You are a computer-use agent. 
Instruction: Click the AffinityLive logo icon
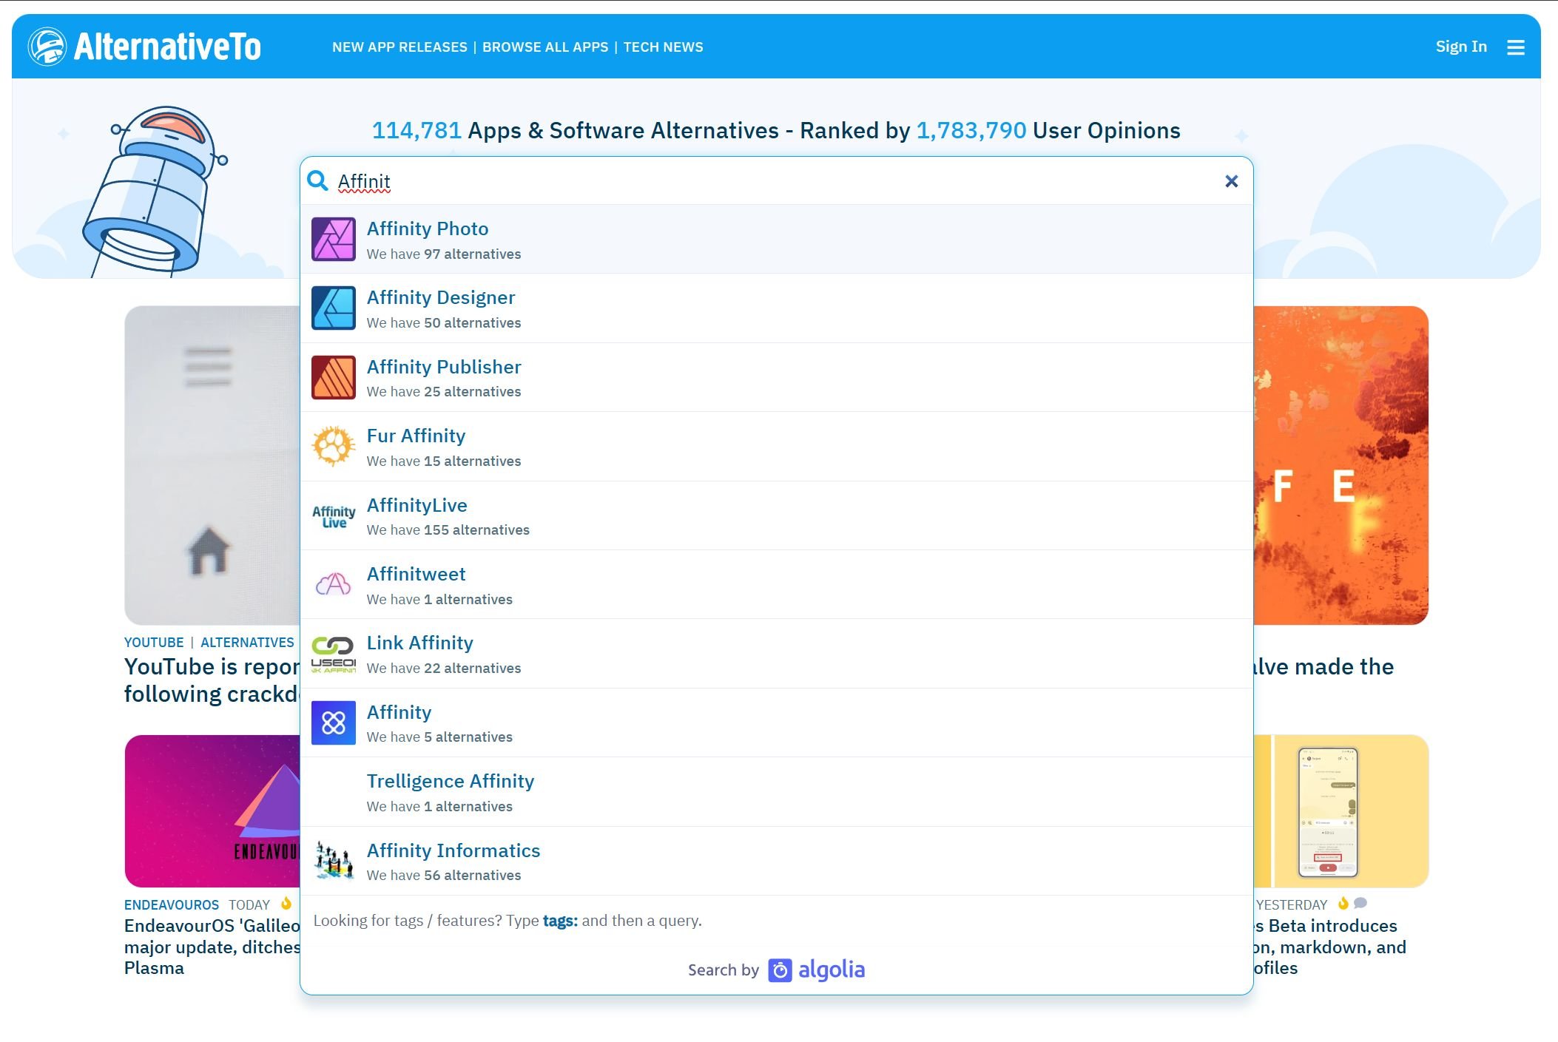tap(333, 515)
